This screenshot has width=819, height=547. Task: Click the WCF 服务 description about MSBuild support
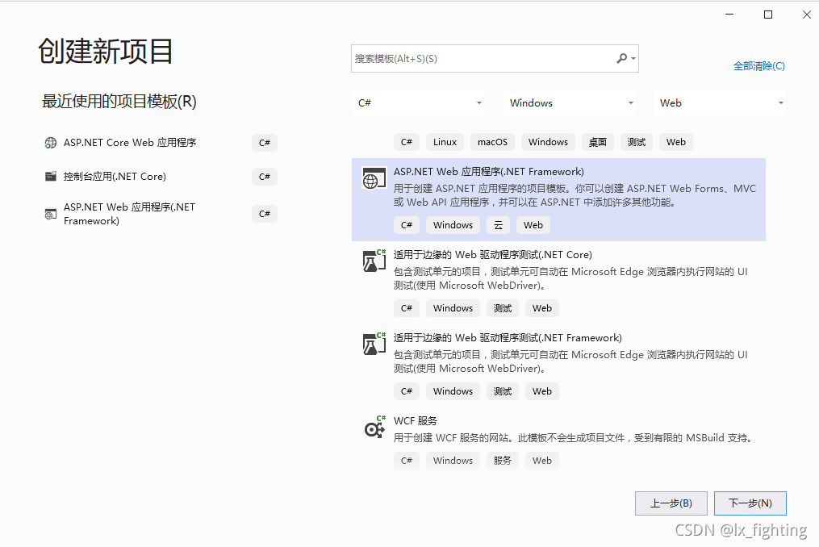(575, 438)
